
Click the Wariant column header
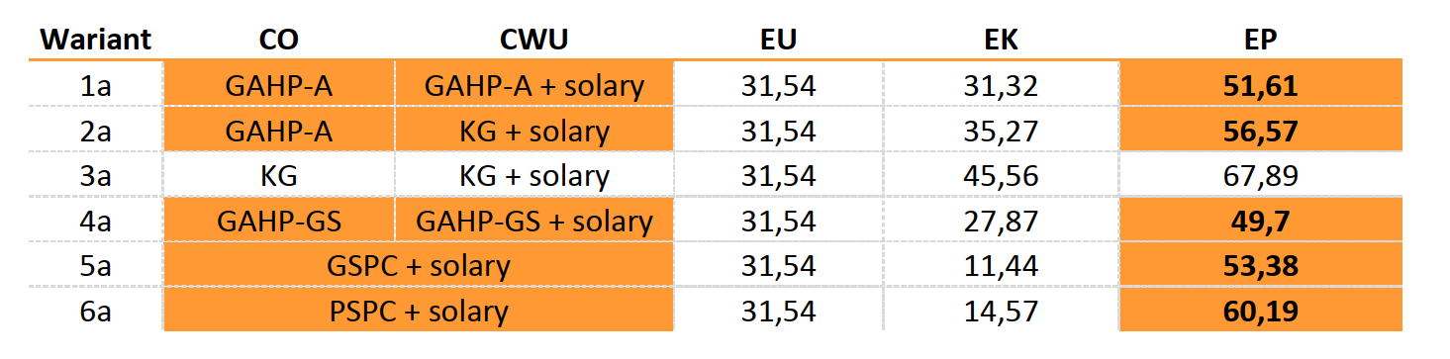click(95, 41)
